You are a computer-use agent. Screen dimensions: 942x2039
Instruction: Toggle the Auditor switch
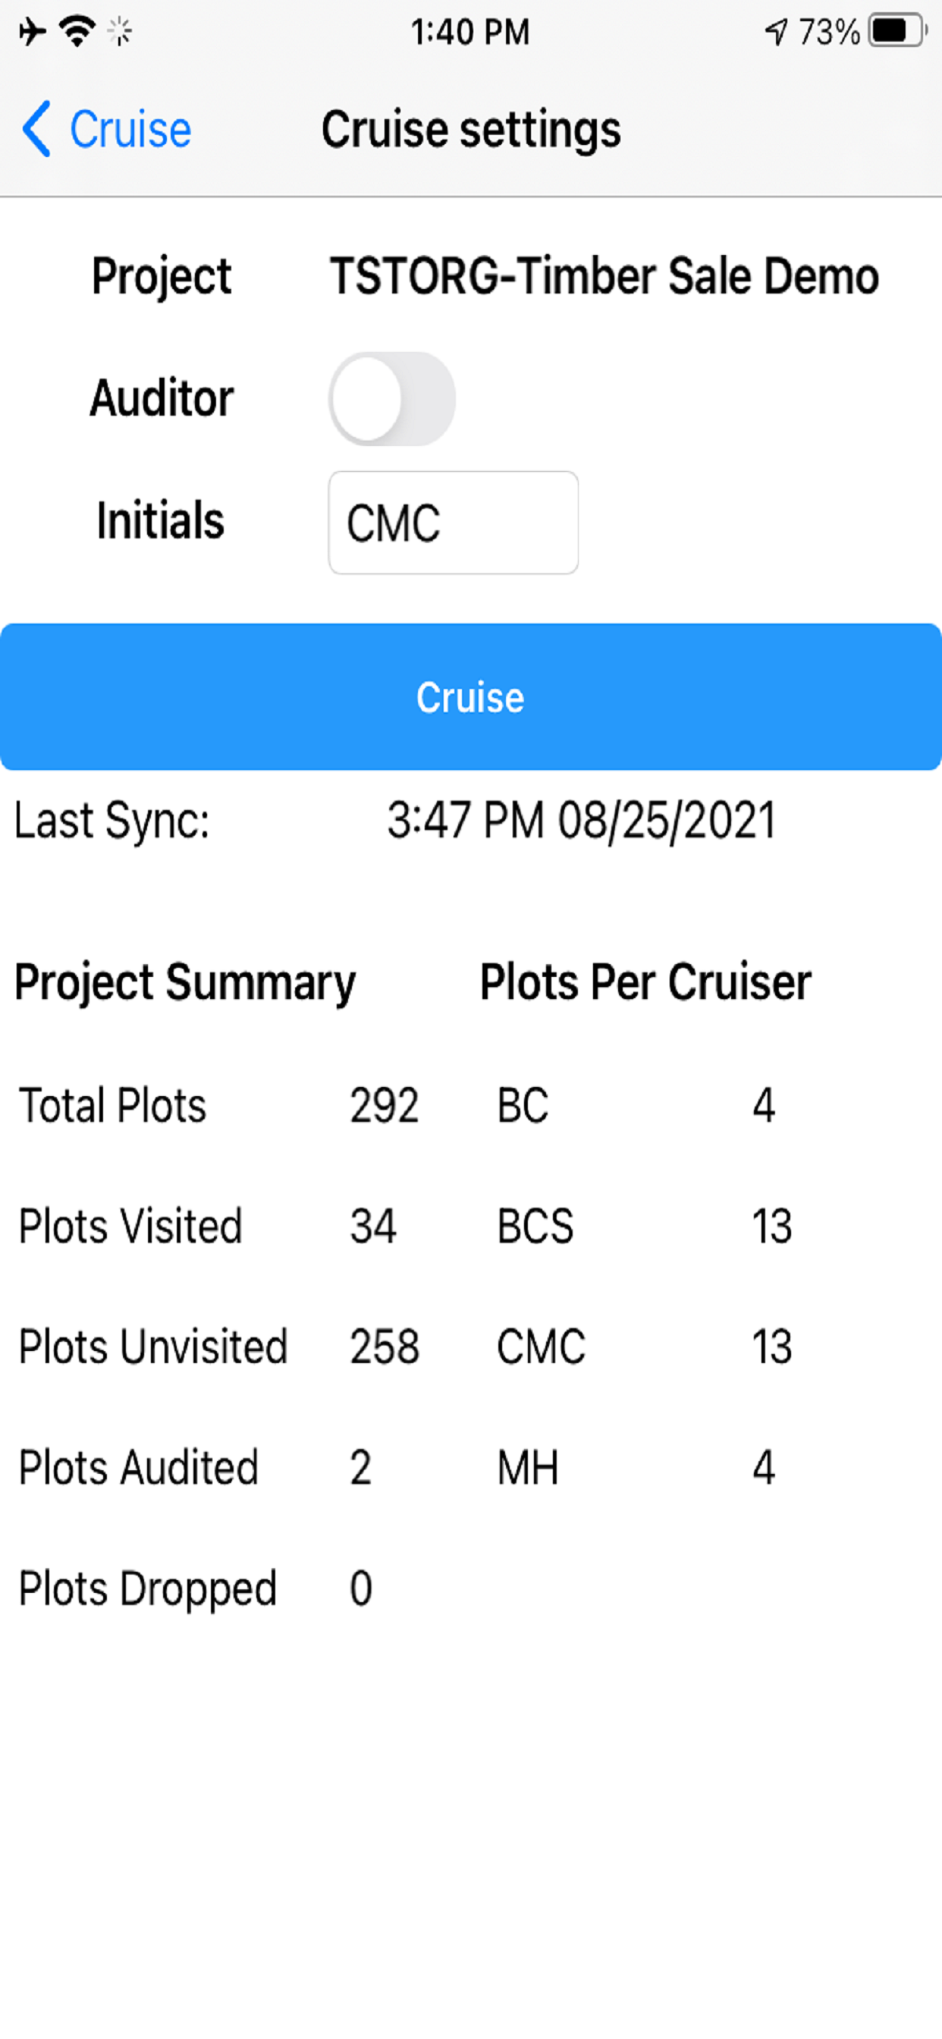click(x=392, y=399)
